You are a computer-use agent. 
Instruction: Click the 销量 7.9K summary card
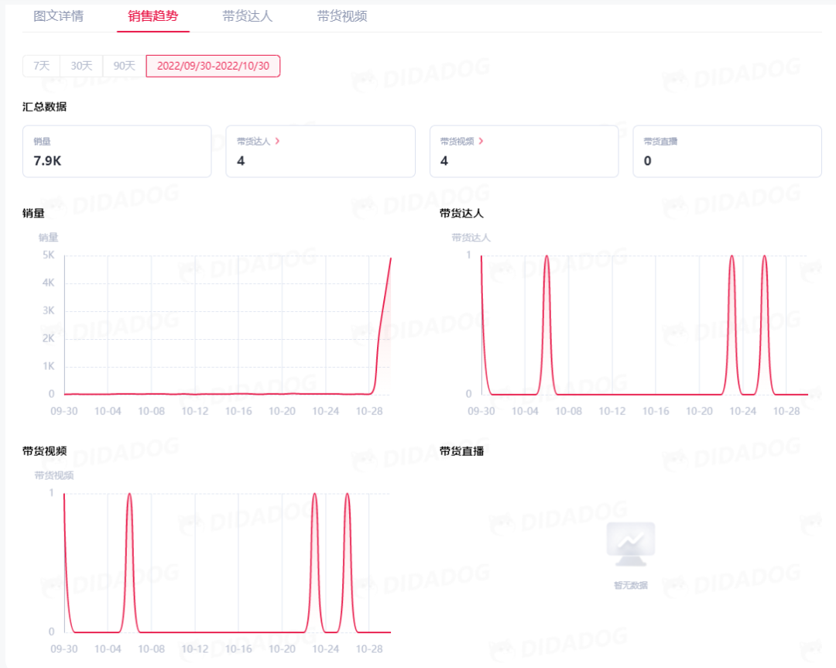(117, 152)
